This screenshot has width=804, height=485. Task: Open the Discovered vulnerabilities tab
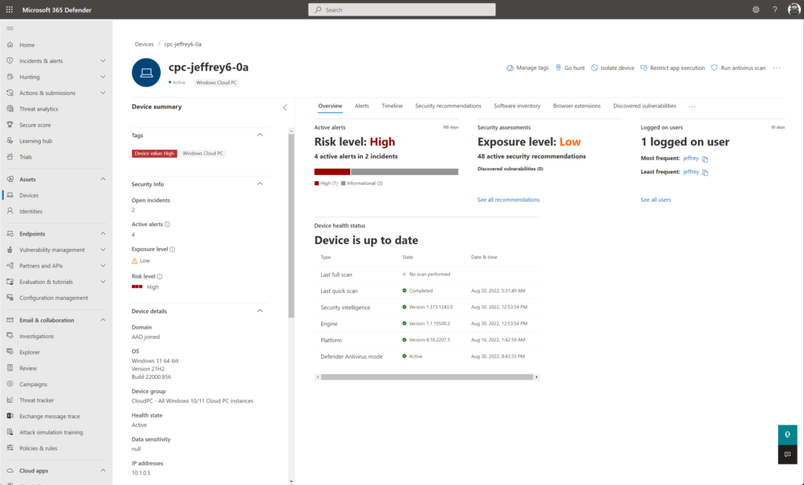click(x=645, y=106)
